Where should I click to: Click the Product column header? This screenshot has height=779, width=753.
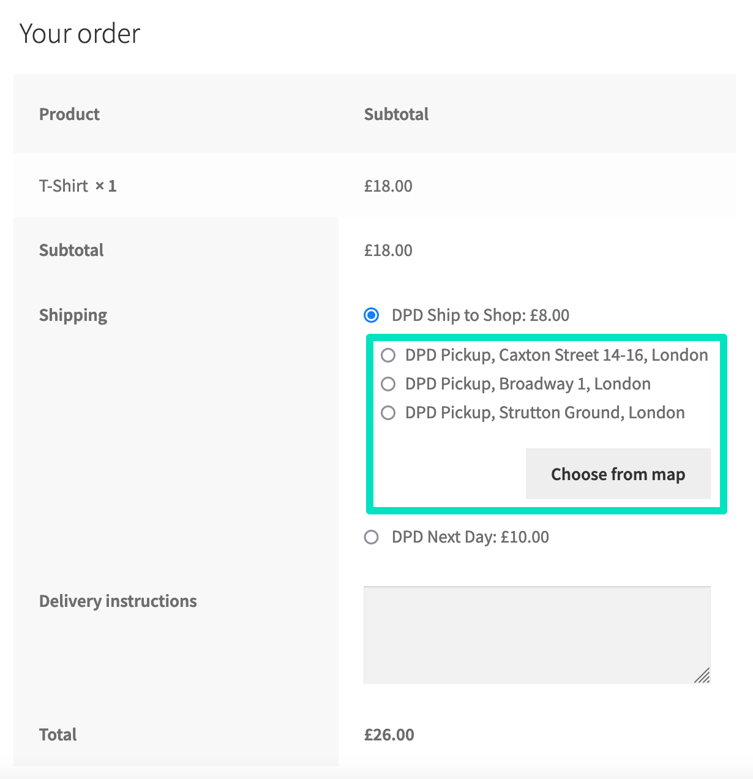[x=69, y=115]
